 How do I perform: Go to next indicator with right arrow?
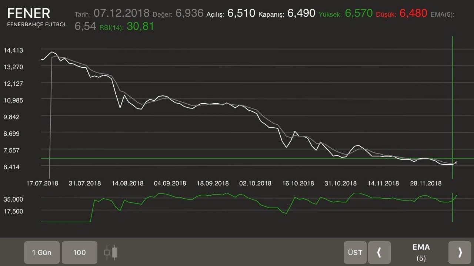click(460, 253)
